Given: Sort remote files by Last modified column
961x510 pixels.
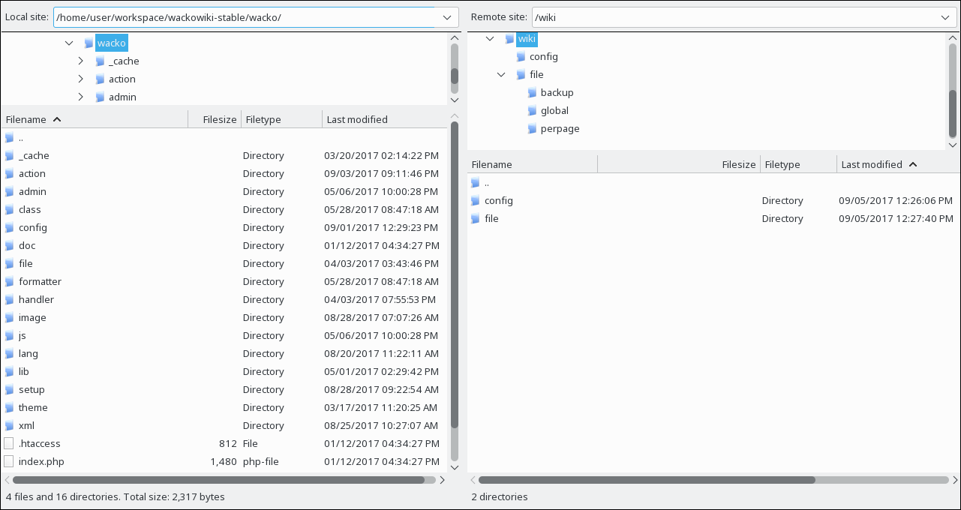Looking at the screenshot, I should [872, 164].
